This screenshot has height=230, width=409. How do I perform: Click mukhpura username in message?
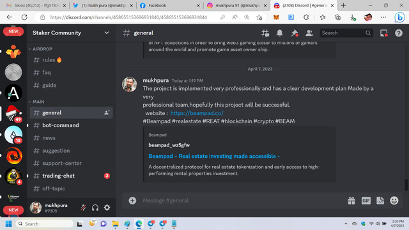pyautogui.click(x=155, y=80)
